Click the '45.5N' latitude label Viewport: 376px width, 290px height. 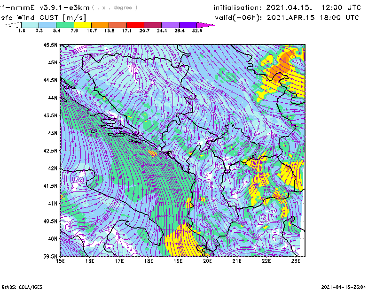point(50,45)
